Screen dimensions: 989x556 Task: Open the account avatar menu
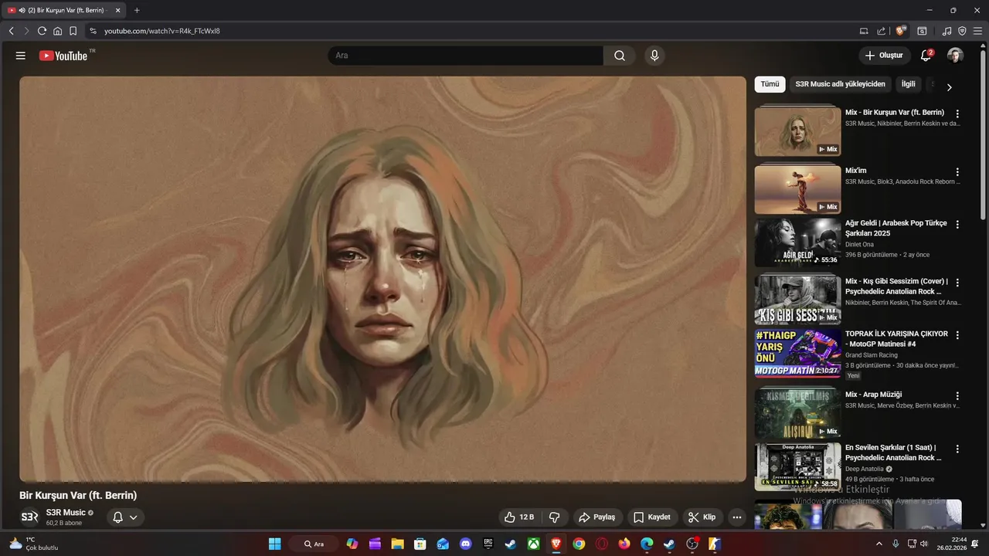pyautogui.click(x=955, y=56)
